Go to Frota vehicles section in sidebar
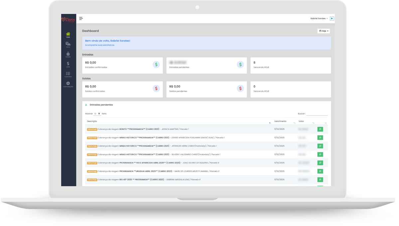This screenshot has width=399, height=226. click(68, 44)
